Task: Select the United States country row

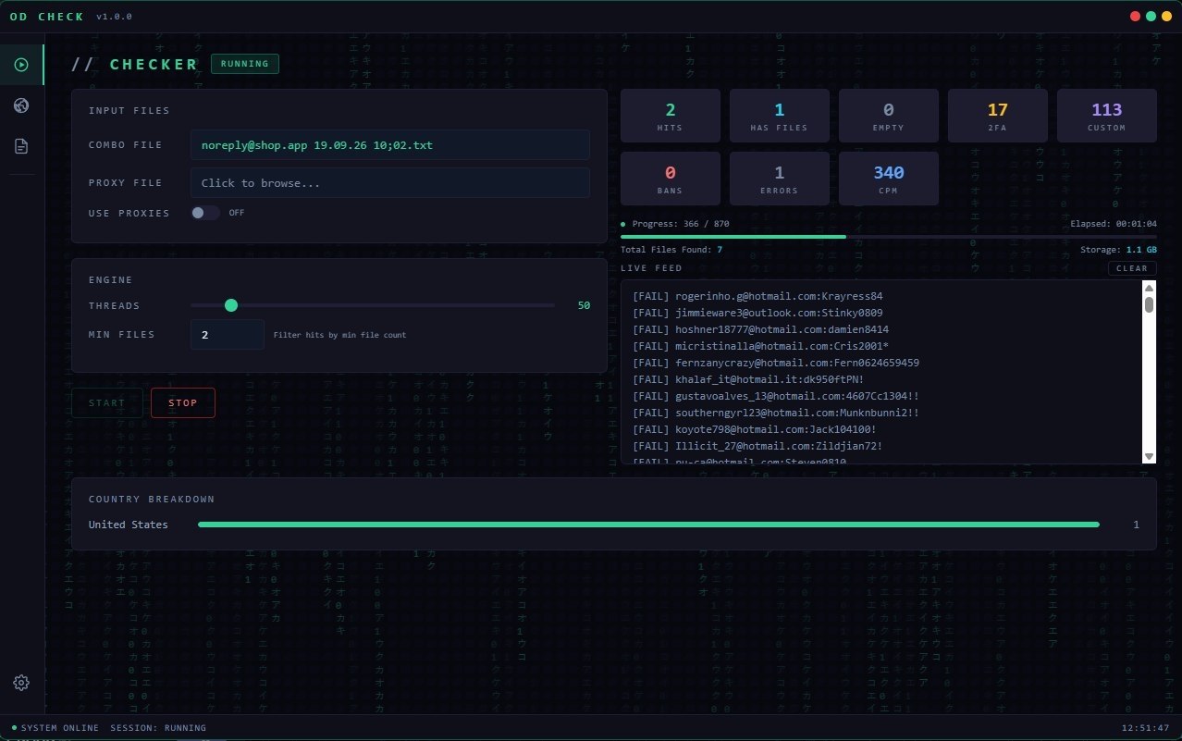Action: coord(614,525)
